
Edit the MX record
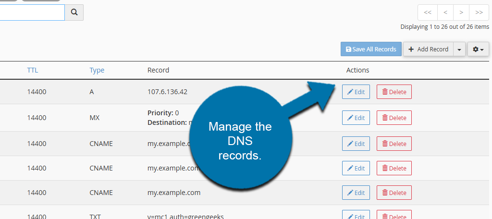[356, 118]
